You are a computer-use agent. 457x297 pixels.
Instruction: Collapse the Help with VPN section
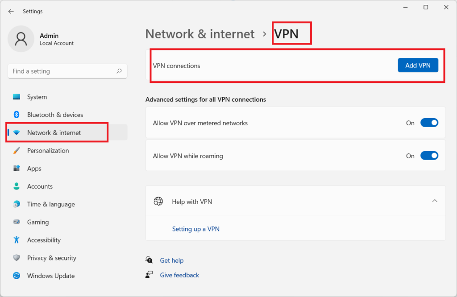click(x=435, y=201)
